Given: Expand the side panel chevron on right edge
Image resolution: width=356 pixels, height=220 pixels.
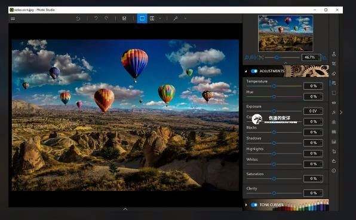Looking at the screenshot, I should [x=341, y=112].
